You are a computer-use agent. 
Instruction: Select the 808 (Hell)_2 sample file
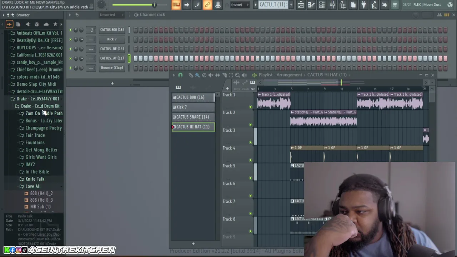[x=41, y=193]
